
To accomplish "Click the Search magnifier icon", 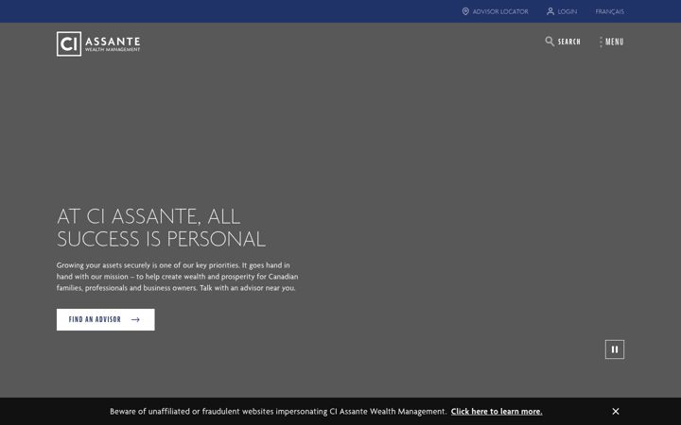I will pos(550,42).
